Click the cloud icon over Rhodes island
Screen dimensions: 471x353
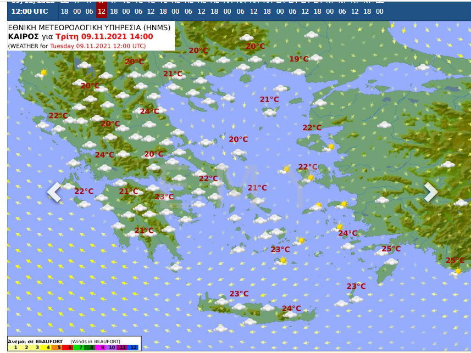[391, 262]
